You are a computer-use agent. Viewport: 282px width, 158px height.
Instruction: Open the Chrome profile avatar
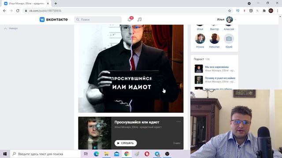pyautogui.click(x=271, y=11)
